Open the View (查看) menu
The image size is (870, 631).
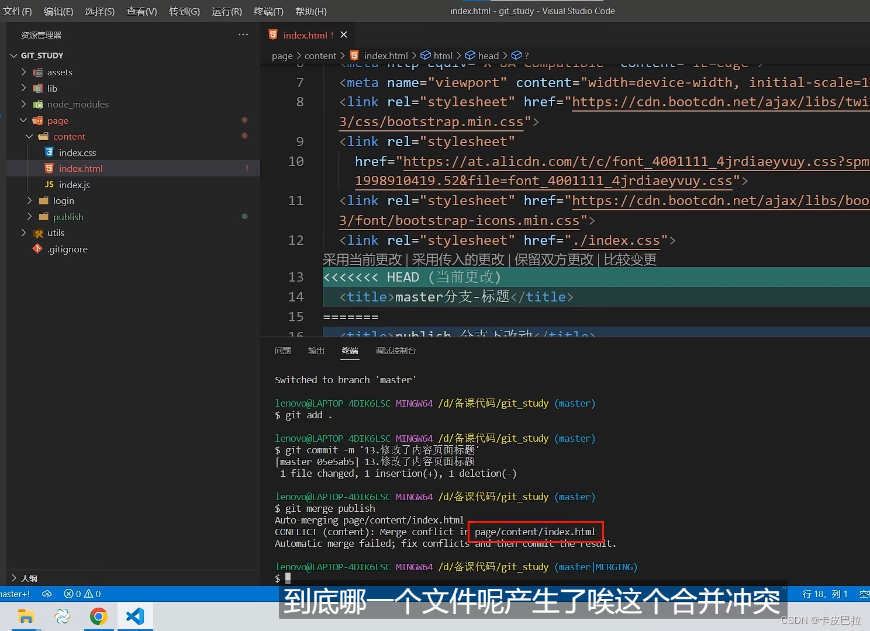pyautogui.click(x=141, y=11)
